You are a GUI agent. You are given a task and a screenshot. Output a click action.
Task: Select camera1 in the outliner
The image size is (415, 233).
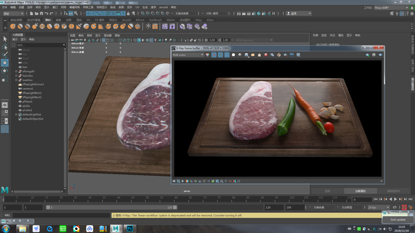tap(28, 89)
